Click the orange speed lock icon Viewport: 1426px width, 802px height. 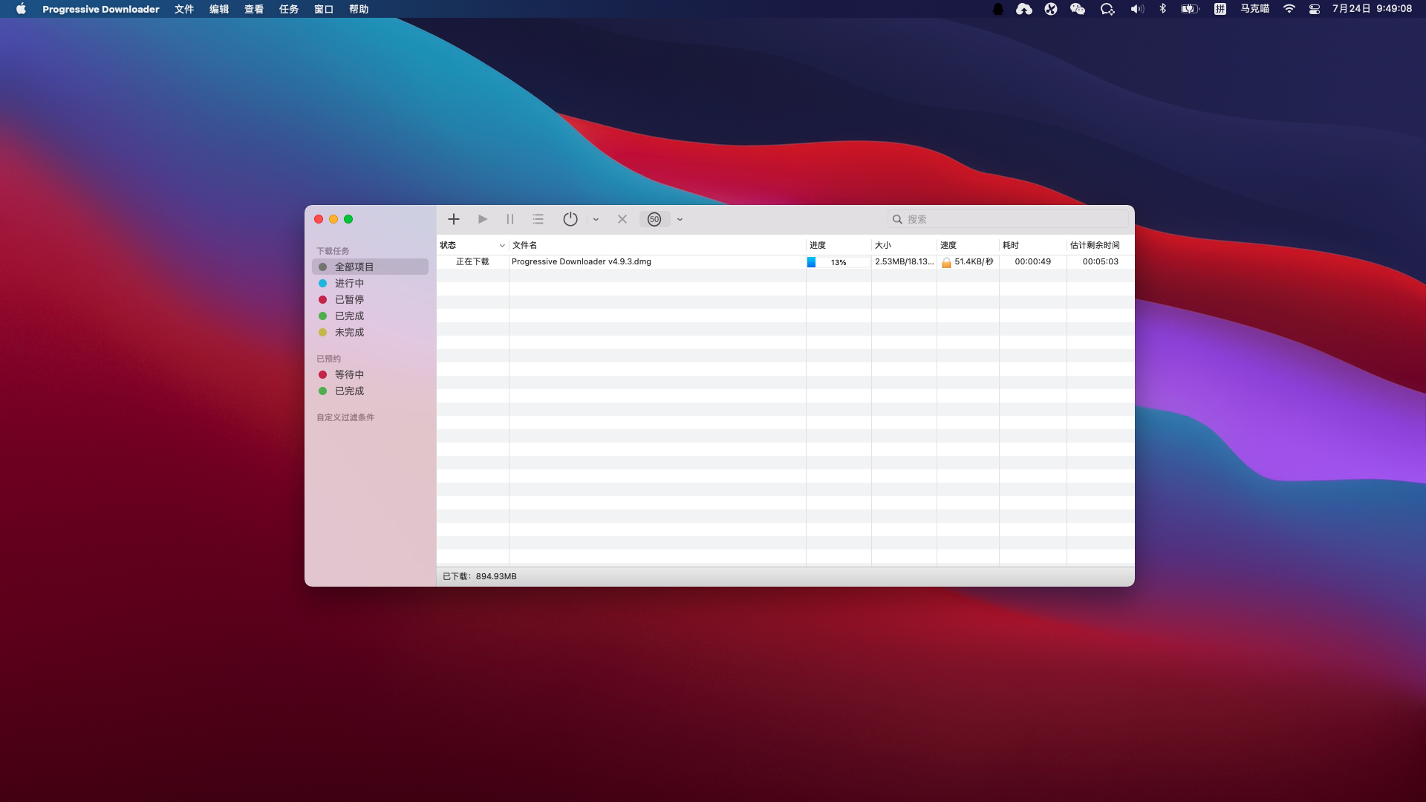[x=946, y=262]
